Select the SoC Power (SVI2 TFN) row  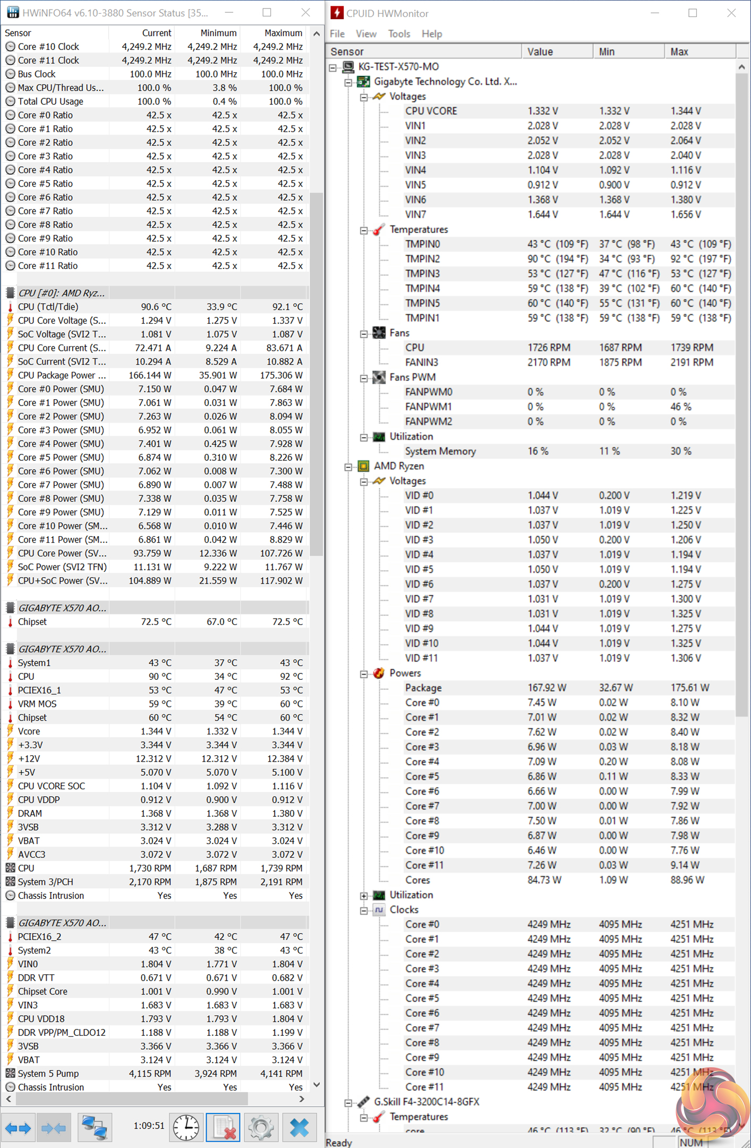(155, 567)
